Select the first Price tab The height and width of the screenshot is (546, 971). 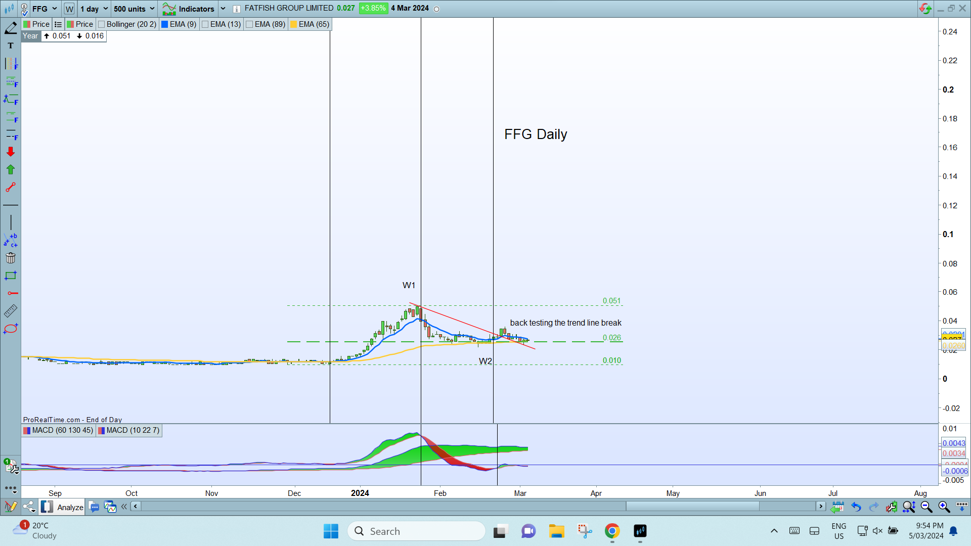(x=36, y=24)
